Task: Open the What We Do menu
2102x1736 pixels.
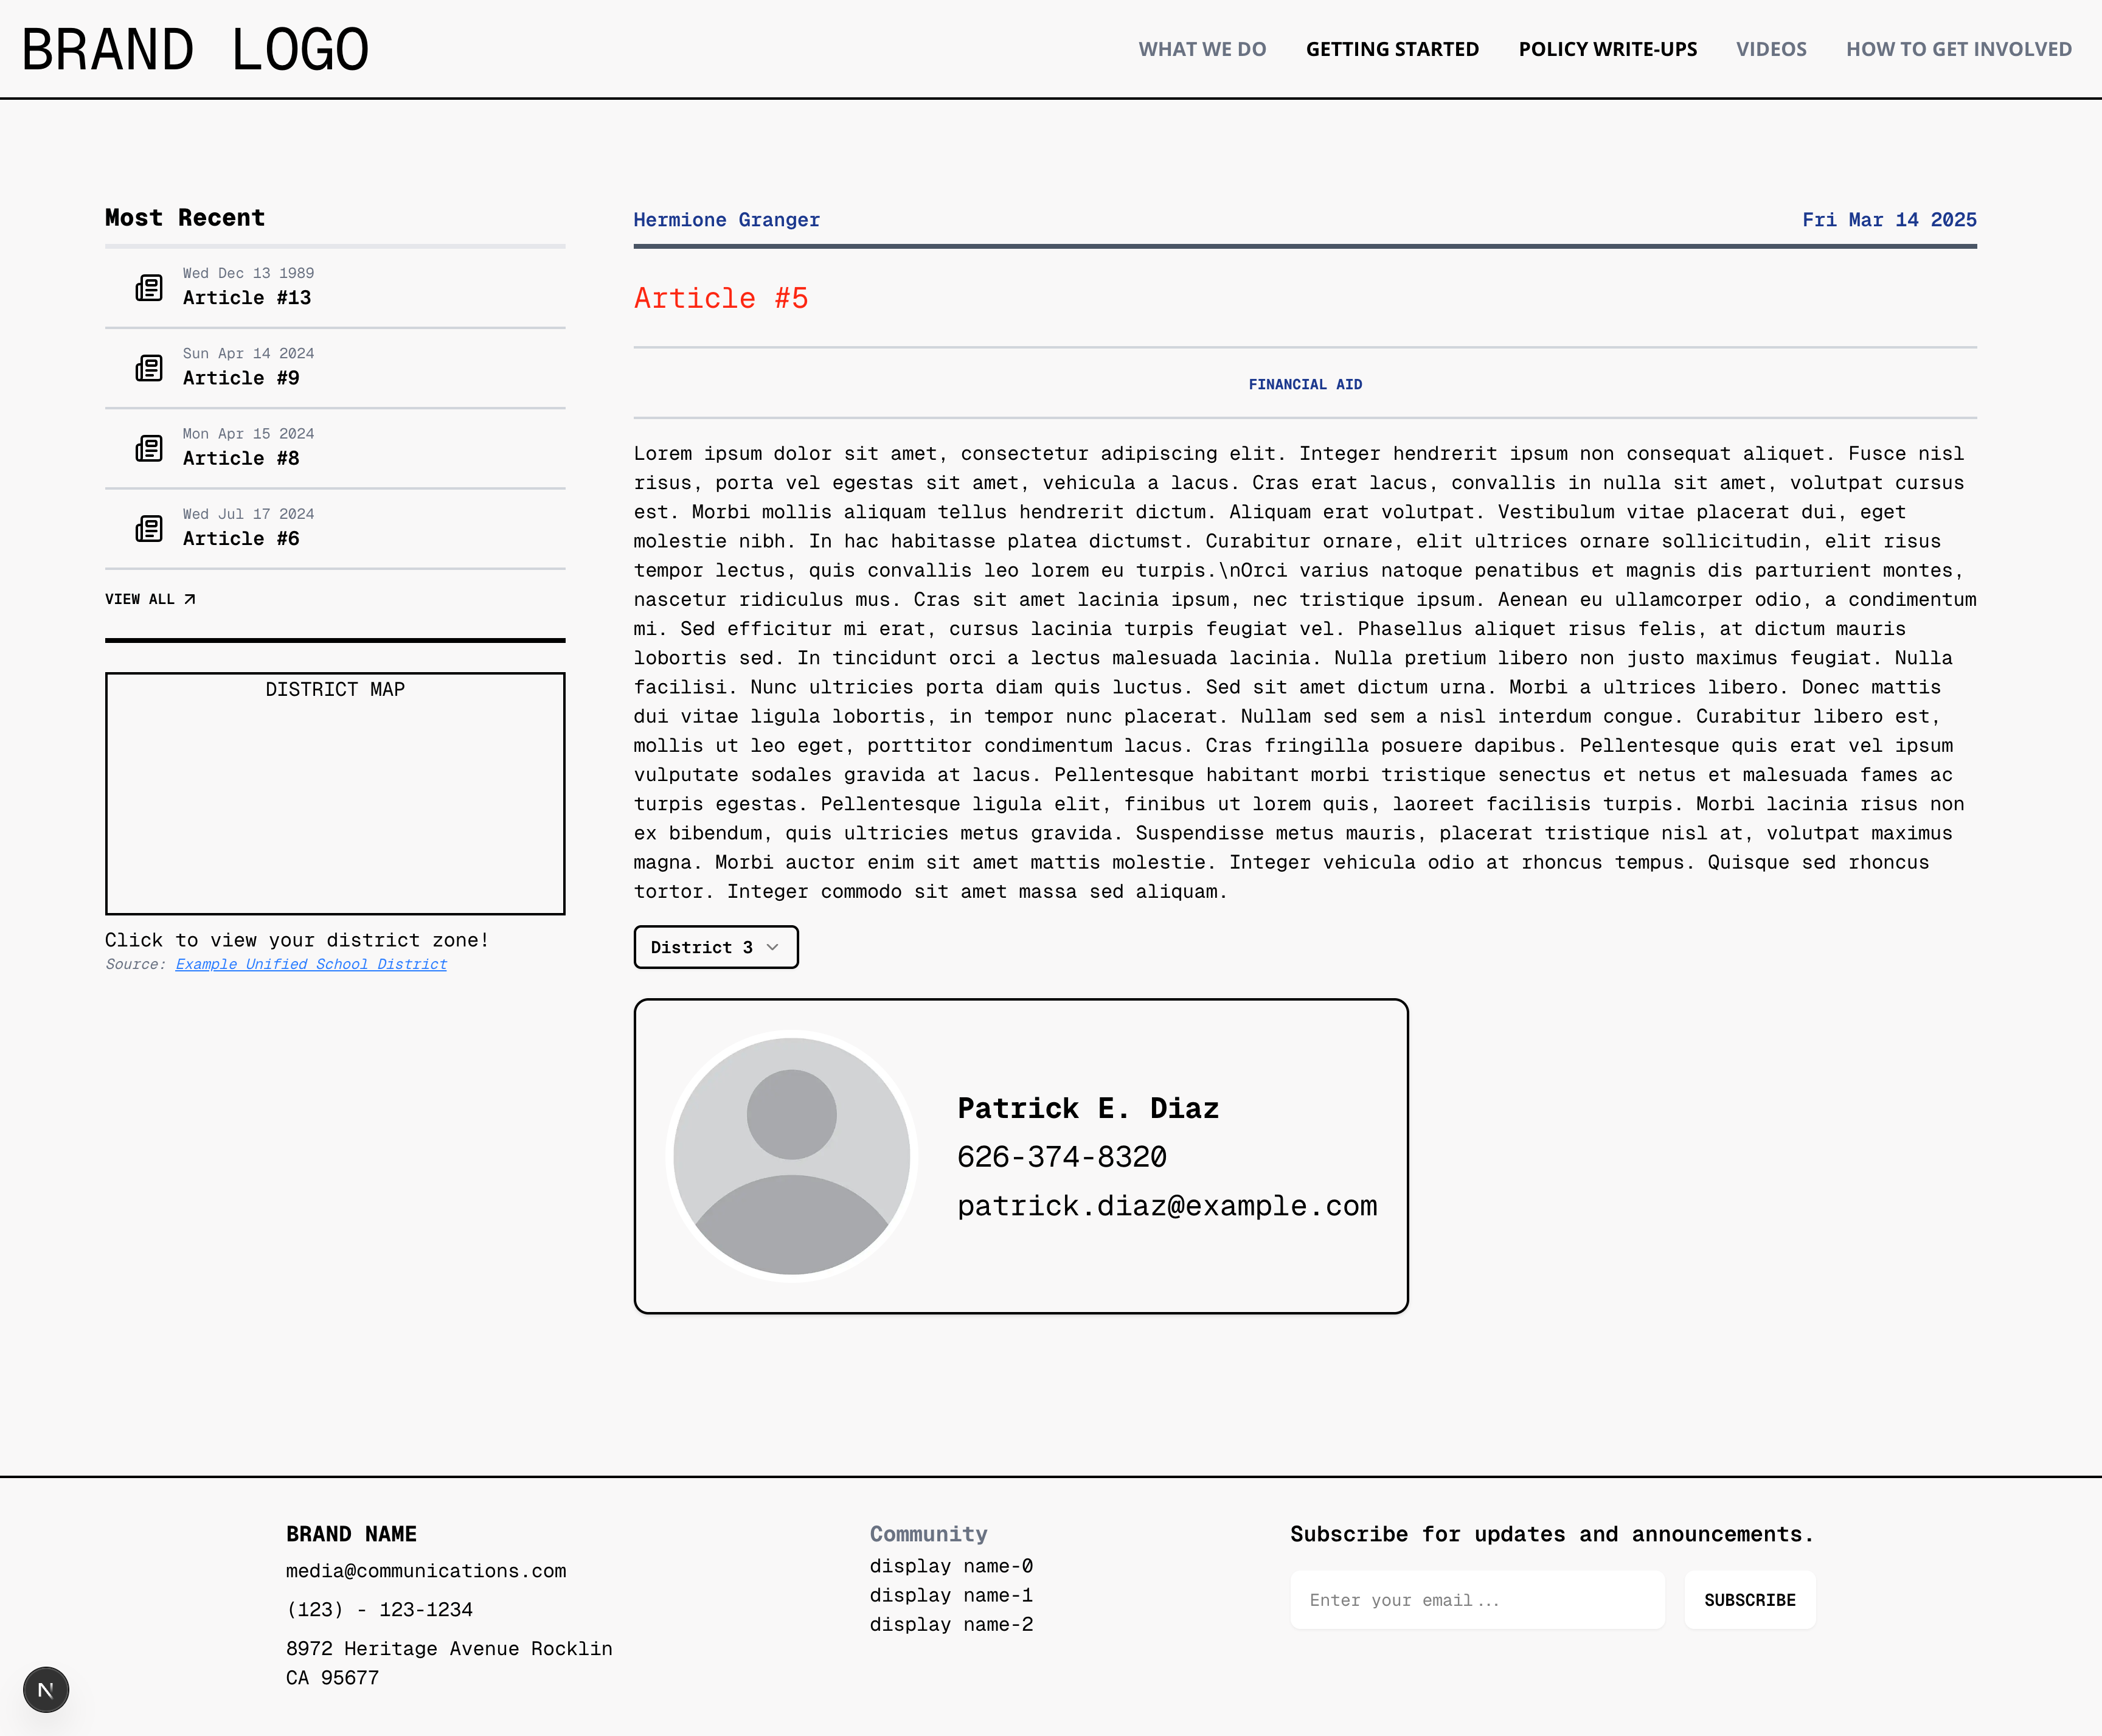Action: coord(1202,49)
